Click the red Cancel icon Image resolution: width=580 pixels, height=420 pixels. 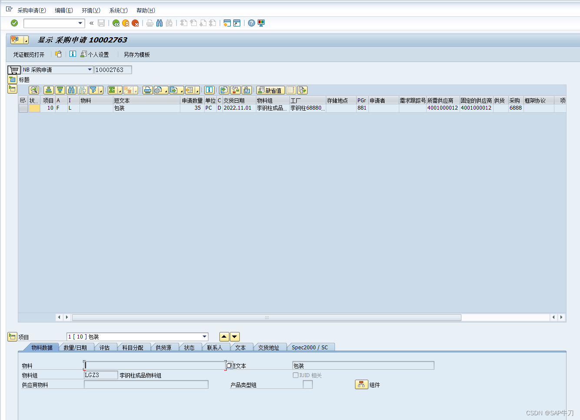pyautogui.click(x=135, y=23)
